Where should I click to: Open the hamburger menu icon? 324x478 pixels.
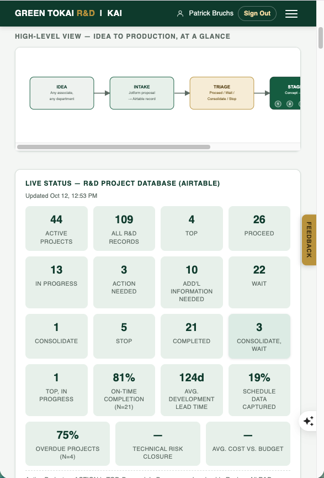(x=291, y=14)
